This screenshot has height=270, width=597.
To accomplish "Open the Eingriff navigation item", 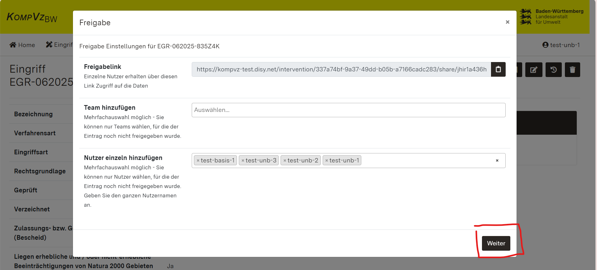I will coord(60,45).
